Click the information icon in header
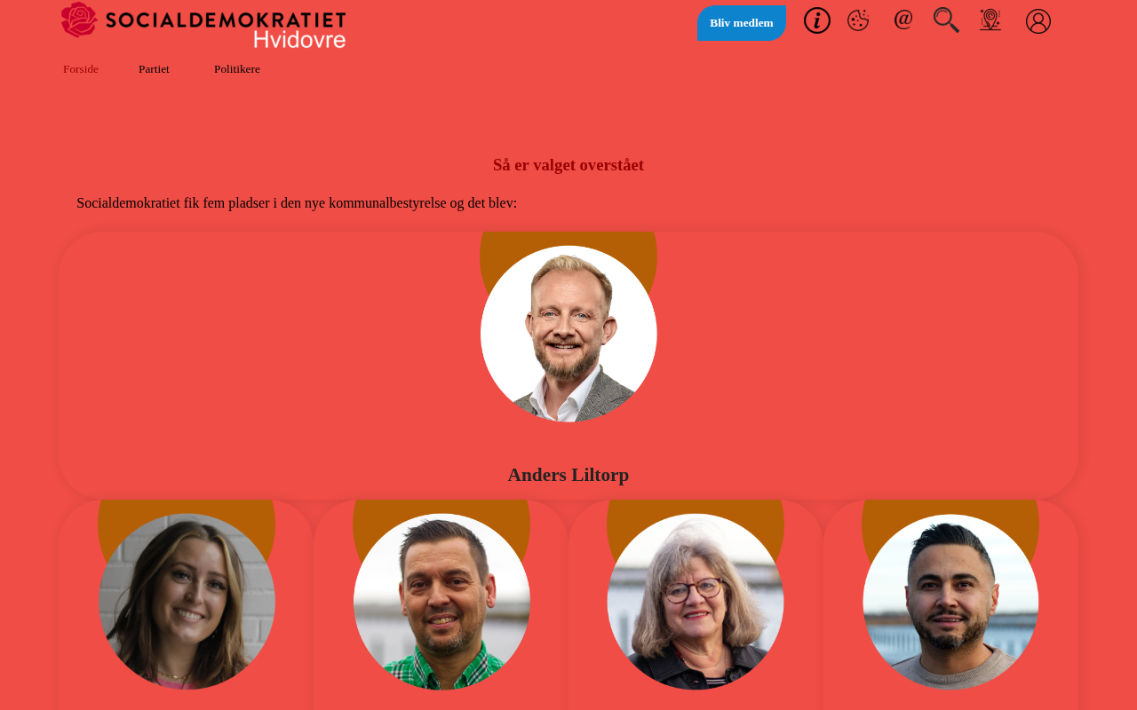The image size is (1137, 710). coord(817,20)
